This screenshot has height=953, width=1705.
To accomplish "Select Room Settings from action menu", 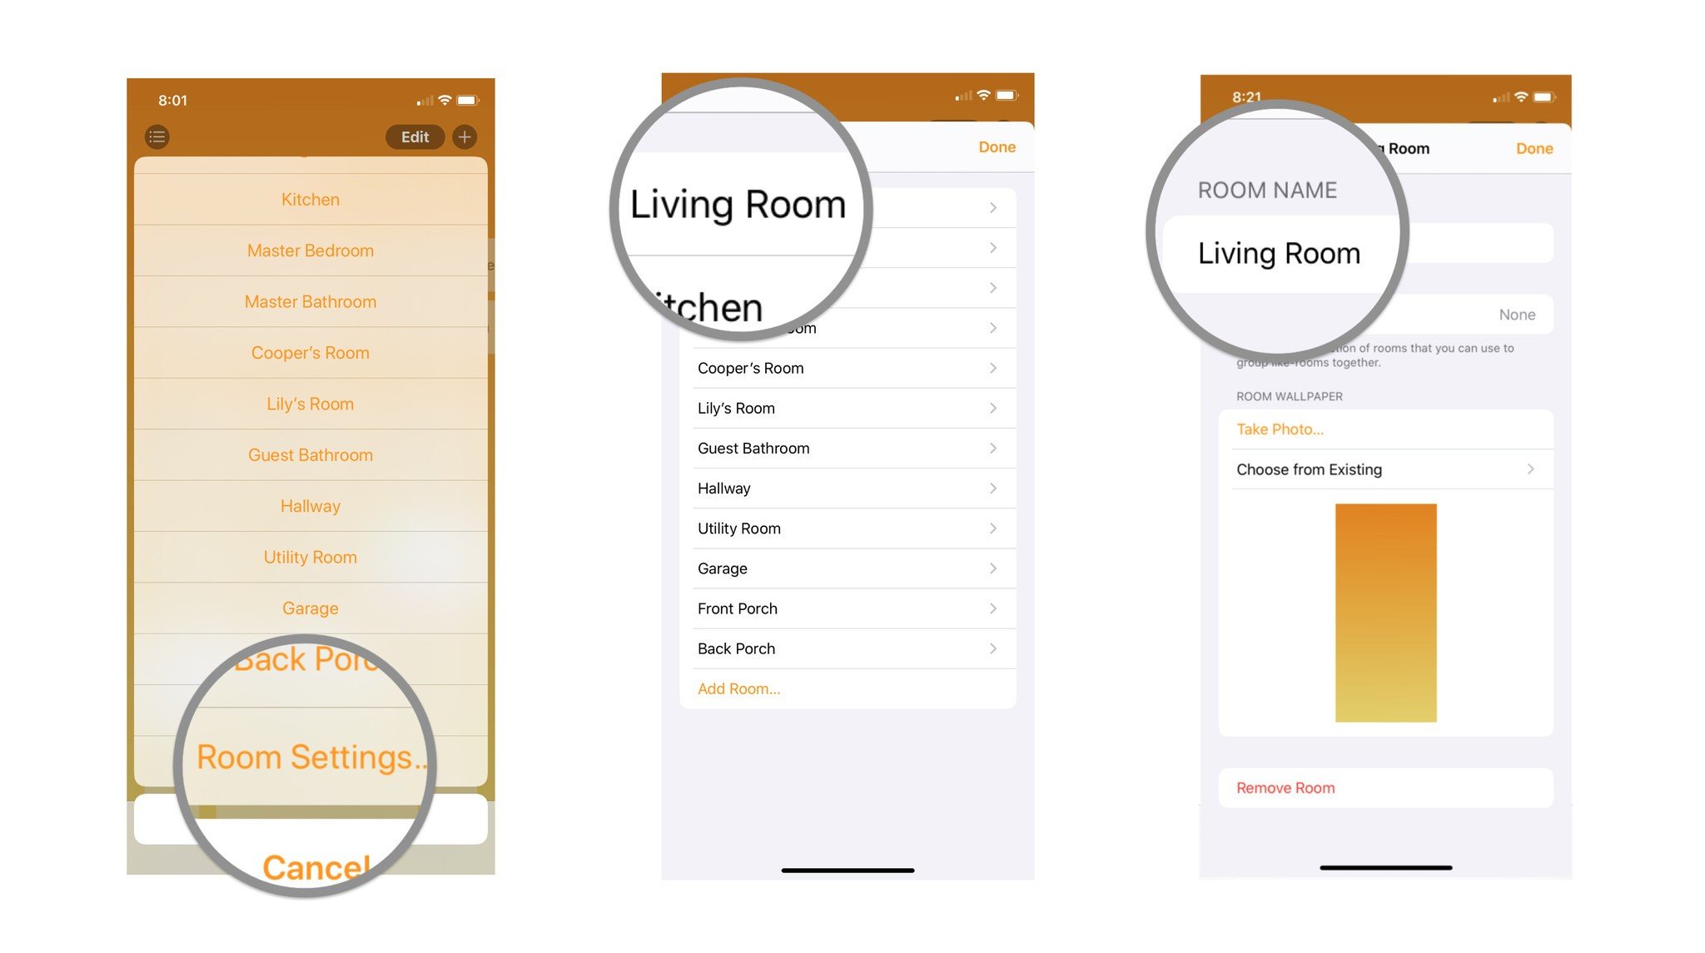I will click(311, 755).
